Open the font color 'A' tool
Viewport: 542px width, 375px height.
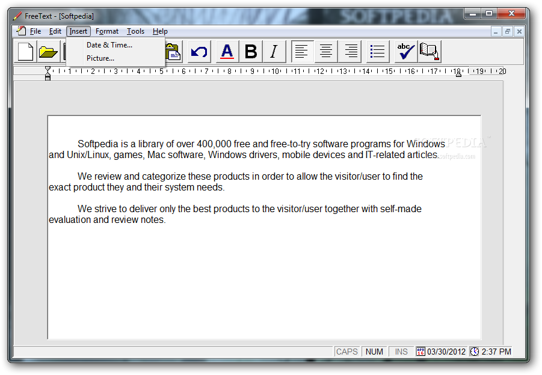click(227, 52)
